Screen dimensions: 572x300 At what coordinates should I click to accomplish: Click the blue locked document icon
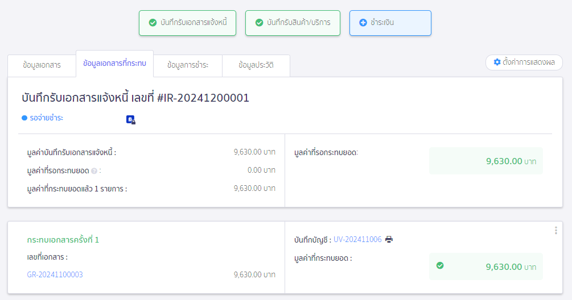click(130, 119)
